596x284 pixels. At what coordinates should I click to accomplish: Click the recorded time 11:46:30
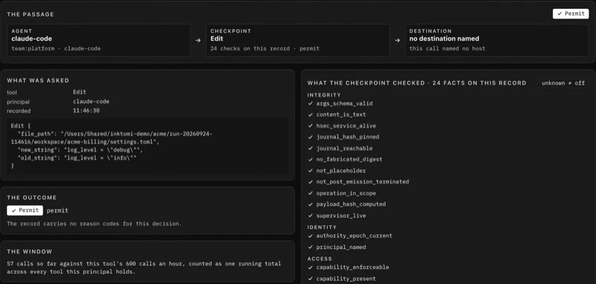[86, 111]
